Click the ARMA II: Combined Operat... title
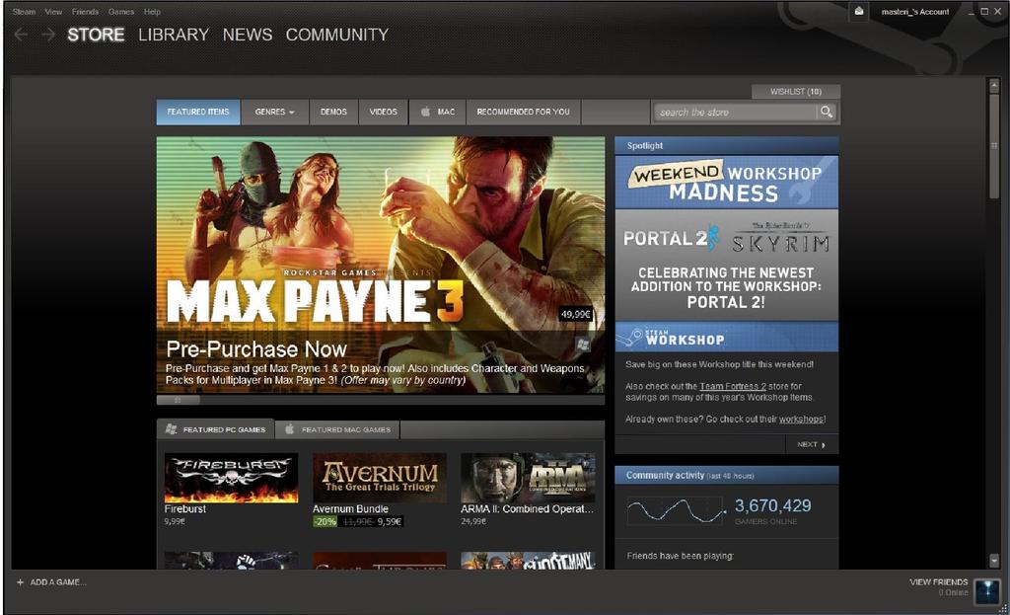This screenshot has height=615, width=1010. (527, 508)
